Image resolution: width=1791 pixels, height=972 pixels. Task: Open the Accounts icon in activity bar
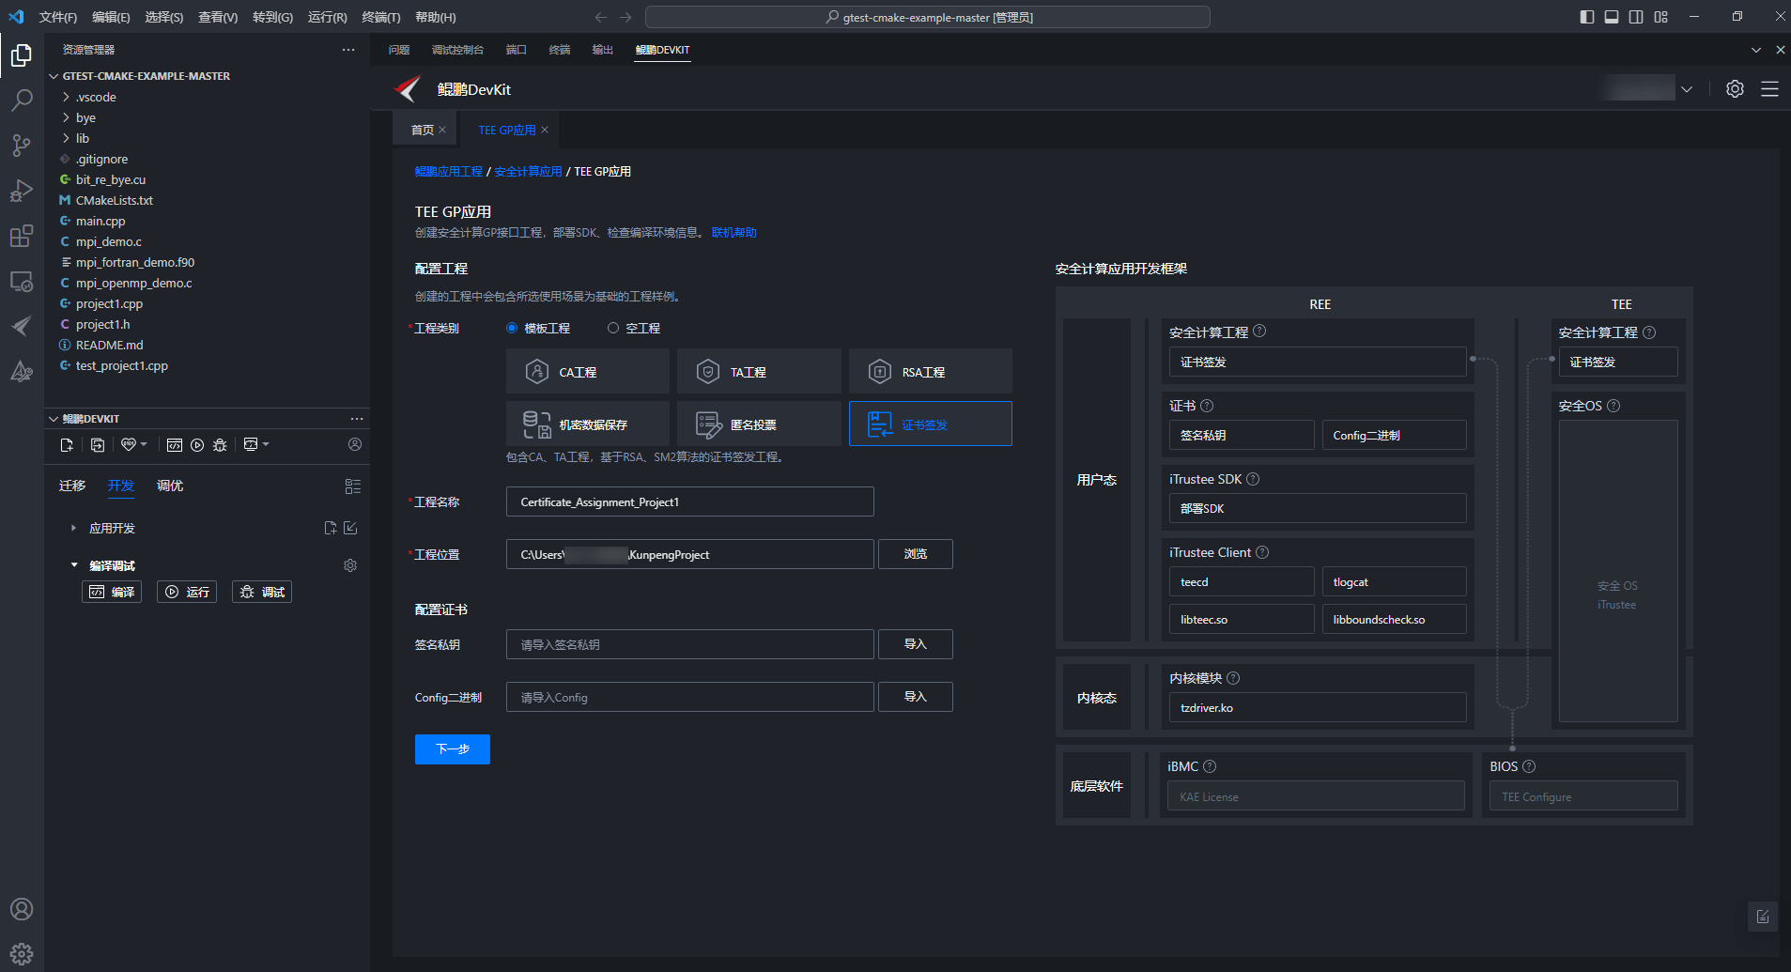click(x=22, y=909)
